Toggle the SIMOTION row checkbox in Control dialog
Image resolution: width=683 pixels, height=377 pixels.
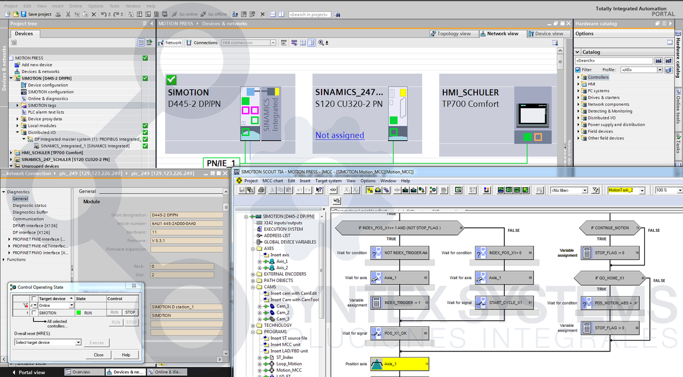coord(34,313)
